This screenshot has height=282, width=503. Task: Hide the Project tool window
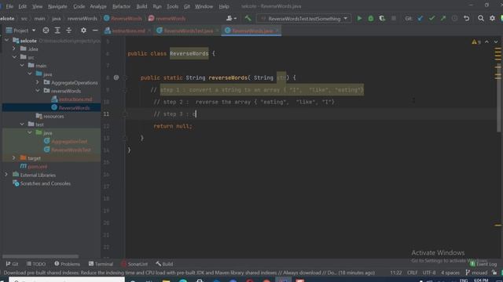pos(95,31)
